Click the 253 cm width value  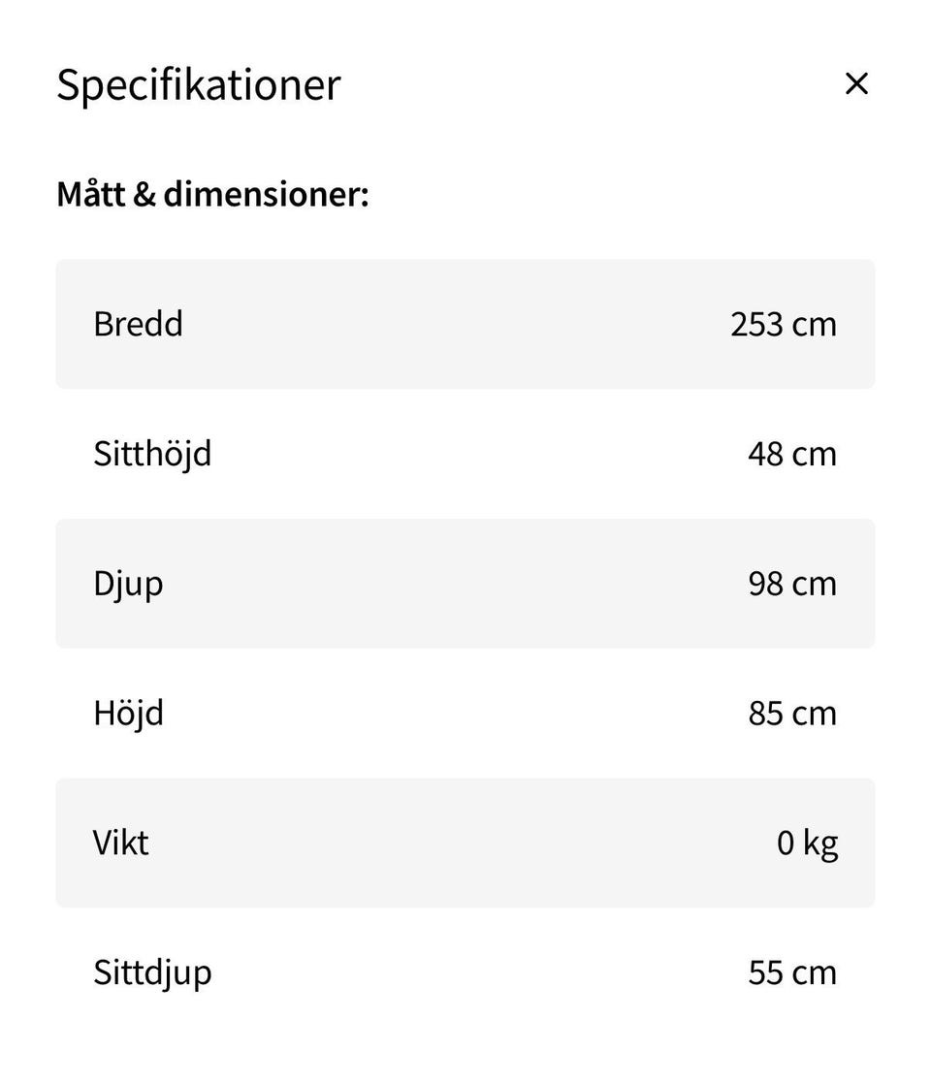(x=783, y=324)
